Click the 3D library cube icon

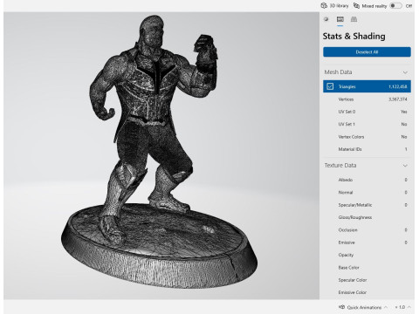(x=324, y=5)
